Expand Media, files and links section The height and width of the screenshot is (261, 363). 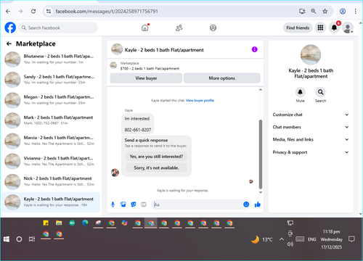coord(311,140)
